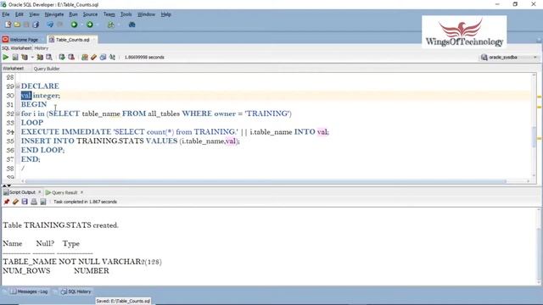Click the Open folder icon in main toolbar
Viewport: 543px width, 305px height.
[x=17, y=25]
